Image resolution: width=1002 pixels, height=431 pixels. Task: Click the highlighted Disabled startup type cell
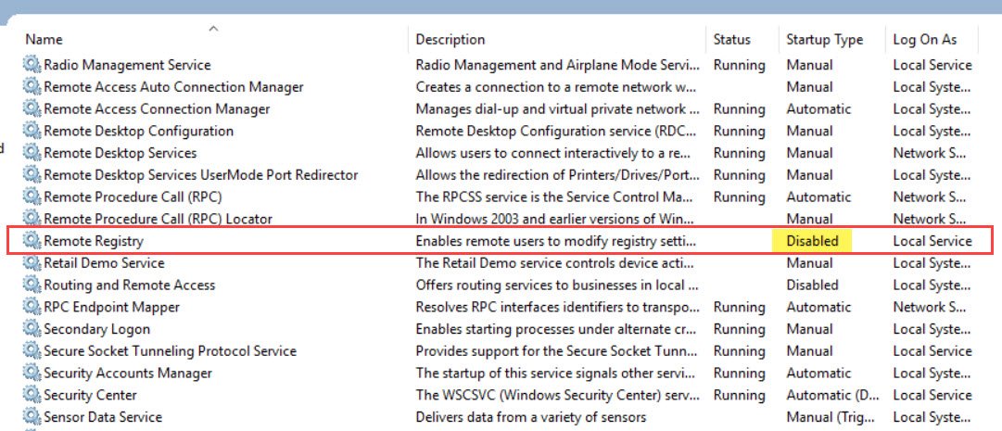[812, 241]
